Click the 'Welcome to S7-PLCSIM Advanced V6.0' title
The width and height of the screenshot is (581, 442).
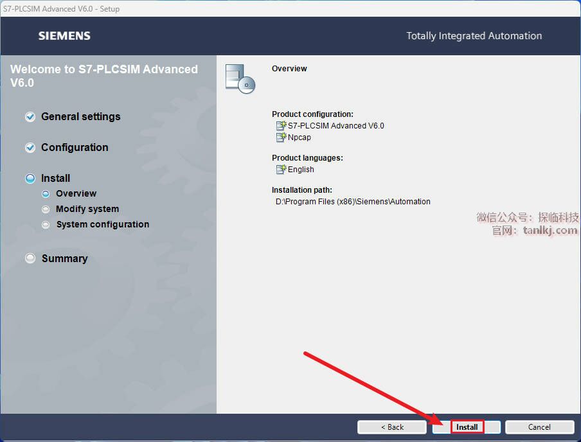point(104,76)
